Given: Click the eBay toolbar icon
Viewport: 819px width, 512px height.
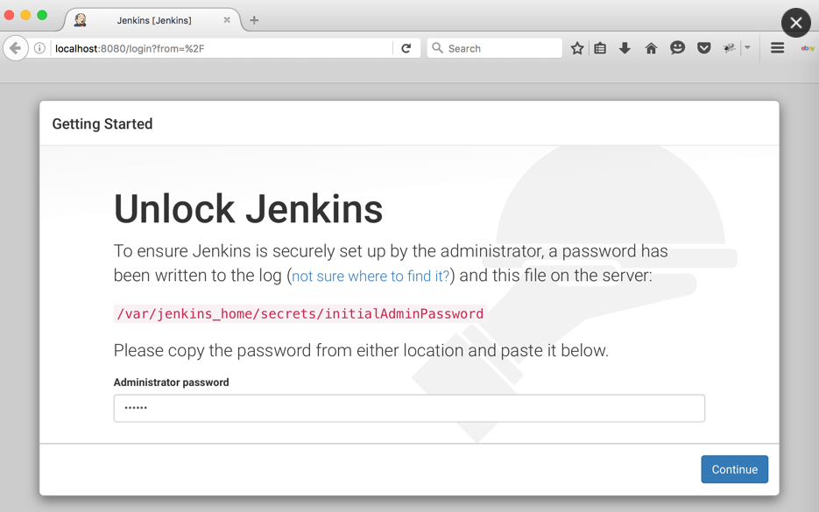Looking at the screenshot, I should (808, 48).
